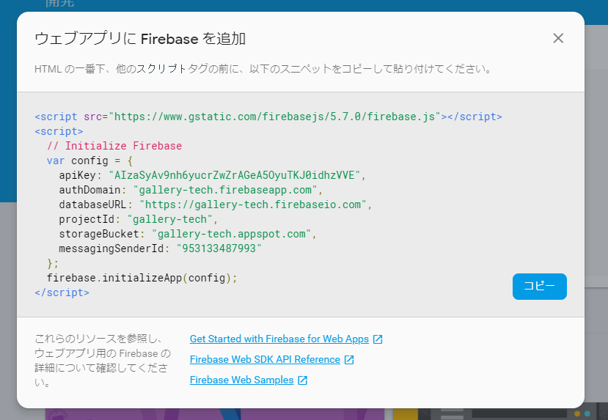
Task: Click the コピー button to copy snippet
Action: [539, 287]
